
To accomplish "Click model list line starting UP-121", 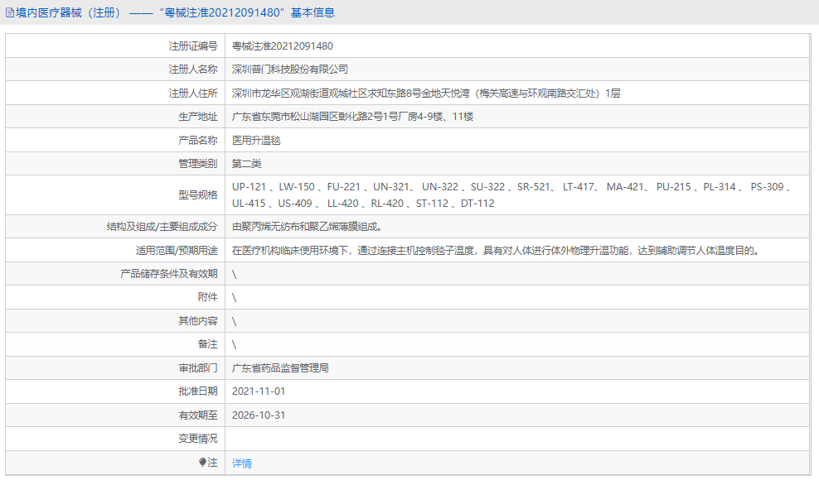I will point(511,187).
